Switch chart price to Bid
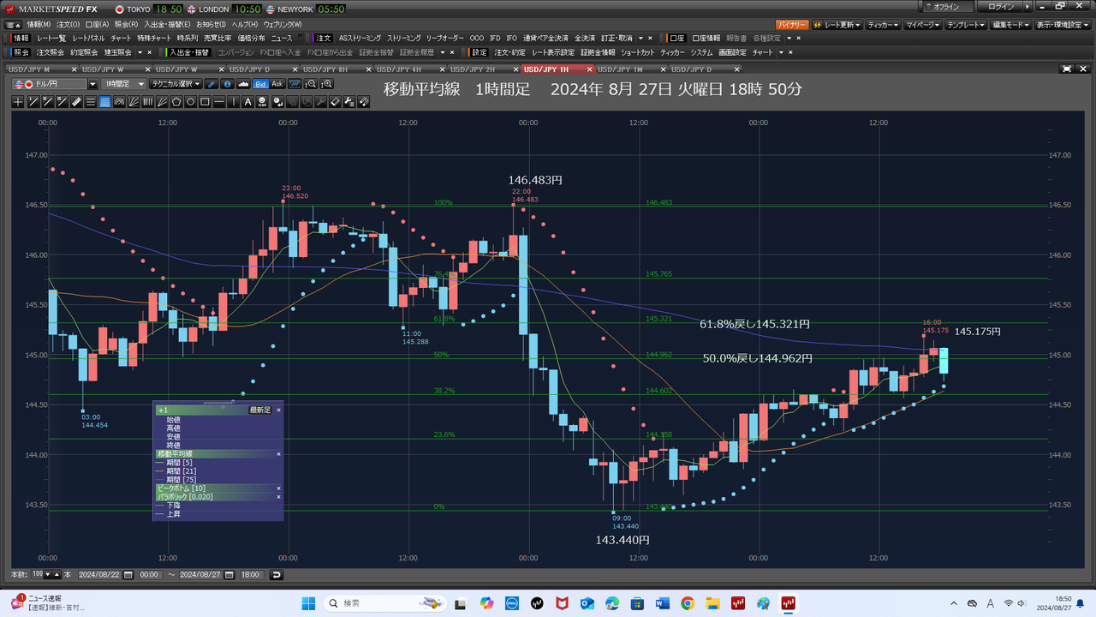This screenshot has width=1096, height=617. [261, 84]
